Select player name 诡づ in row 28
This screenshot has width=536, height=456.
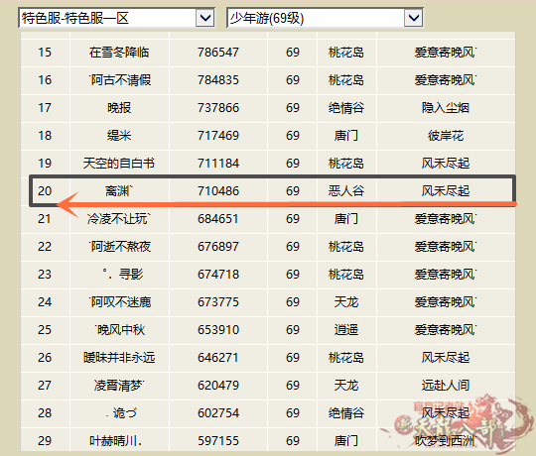122,413
